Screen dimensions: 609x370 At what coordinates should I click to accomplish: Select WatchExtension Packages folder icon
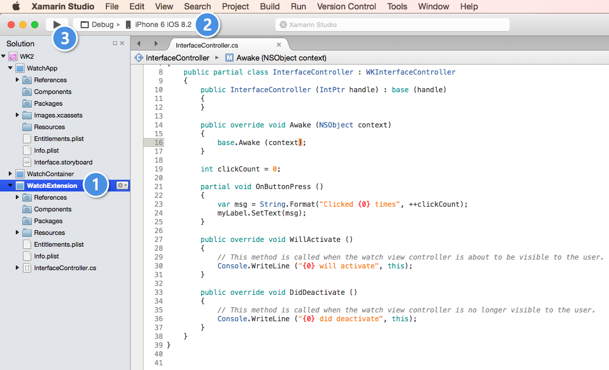click(27, 221)
